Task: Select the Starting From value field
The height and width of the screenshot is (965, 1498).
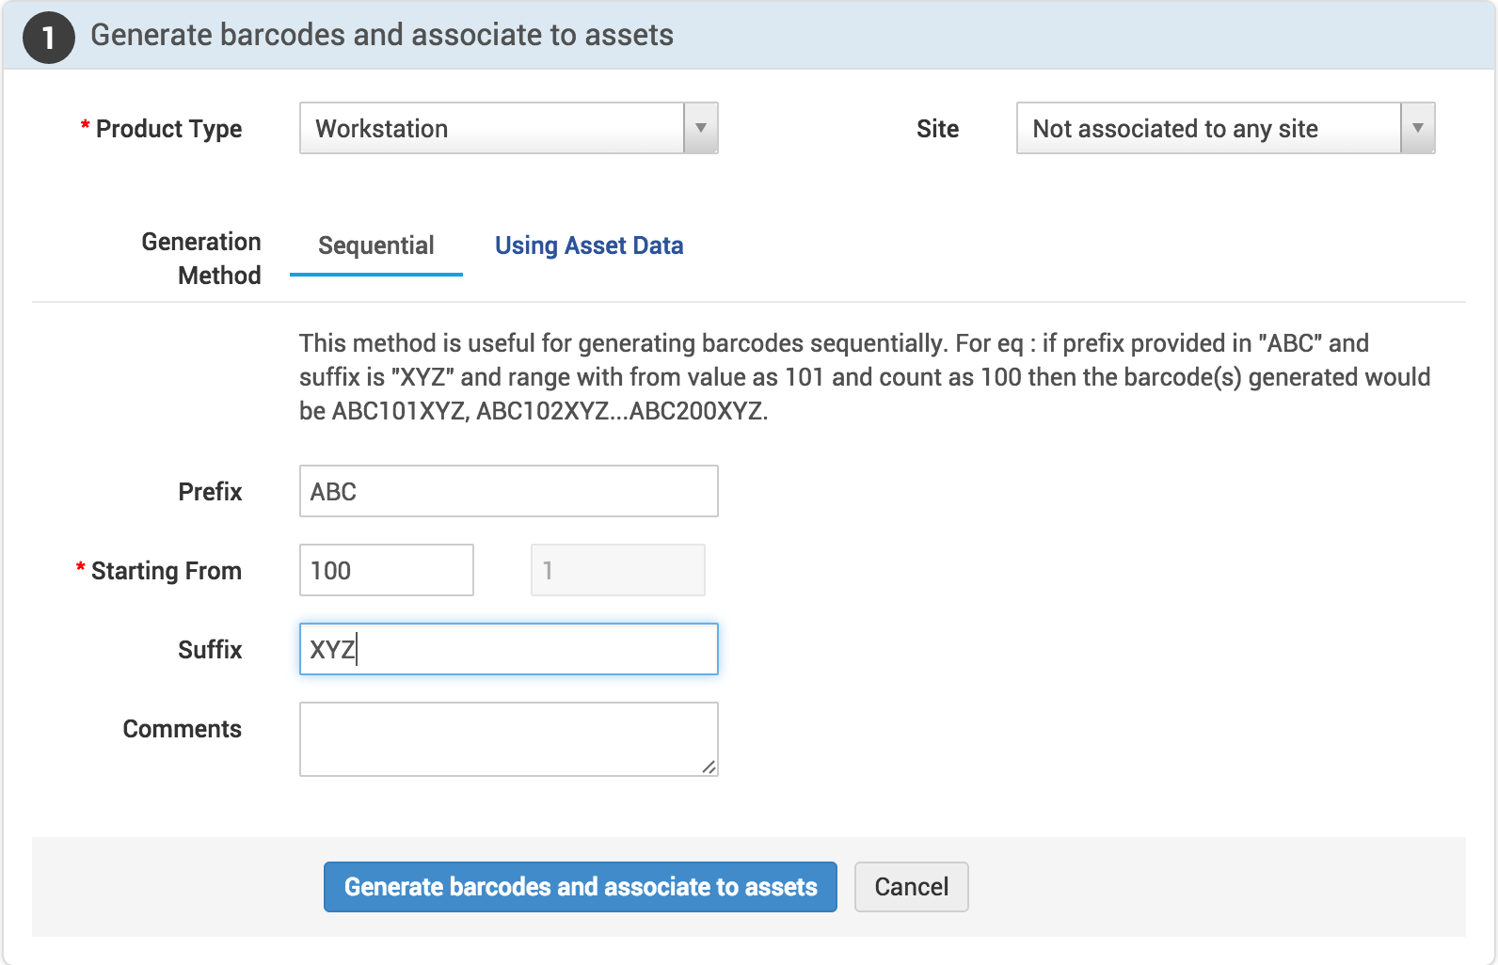Action: (x=386, y=570)
